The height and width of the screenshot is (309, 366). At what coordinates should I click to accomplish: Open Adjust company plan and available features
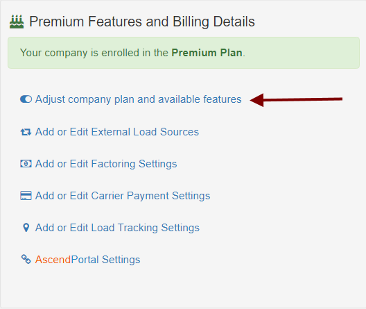point(138,99)
